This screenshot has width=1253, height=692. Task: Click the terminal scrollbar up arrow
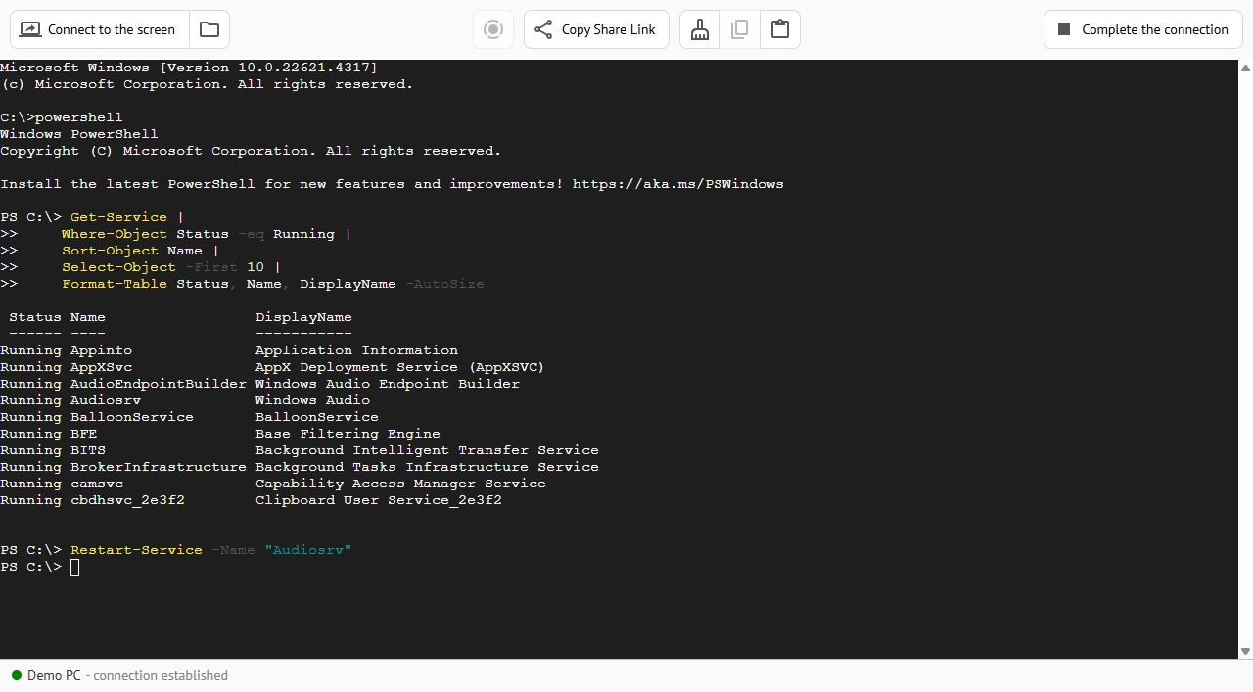pyautogui.click(x=1245, y=69)
